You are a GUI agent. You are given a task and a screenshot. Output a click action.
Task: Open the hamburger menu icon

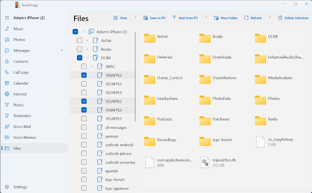pyautogui.click(x=7, y=18)
